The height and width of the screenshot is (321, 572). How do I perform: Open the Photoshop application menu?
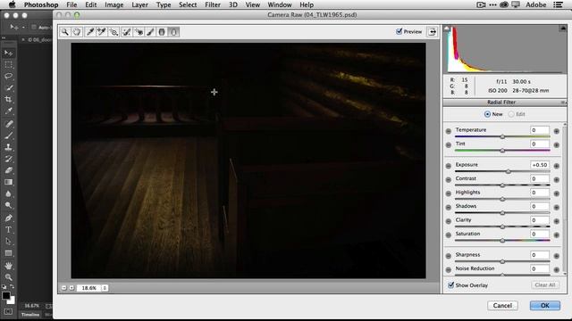coord(41,4)
